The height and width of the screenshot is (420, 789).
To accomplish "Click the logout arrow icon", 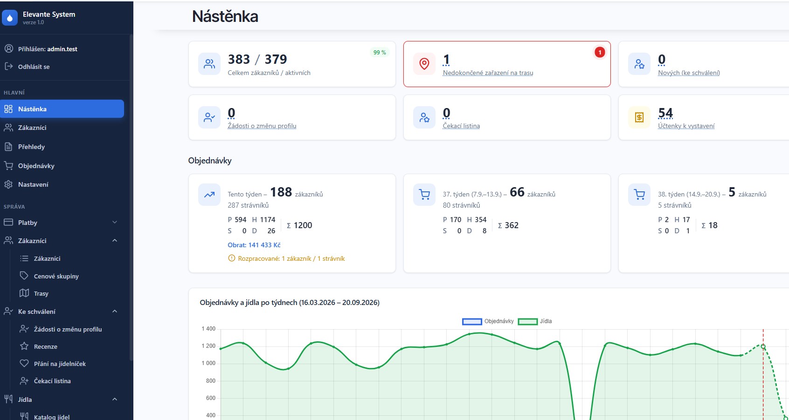I will pos(8,66).
